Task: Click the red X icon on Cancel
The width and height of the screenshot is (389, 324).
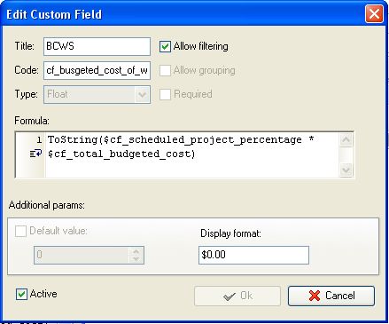Action: (315, 296)
